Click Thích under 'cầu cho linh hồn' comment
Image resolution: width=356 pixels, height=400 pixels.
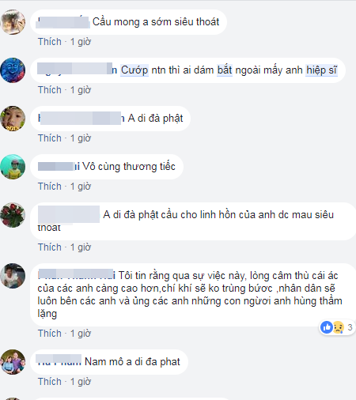[50, 247]
